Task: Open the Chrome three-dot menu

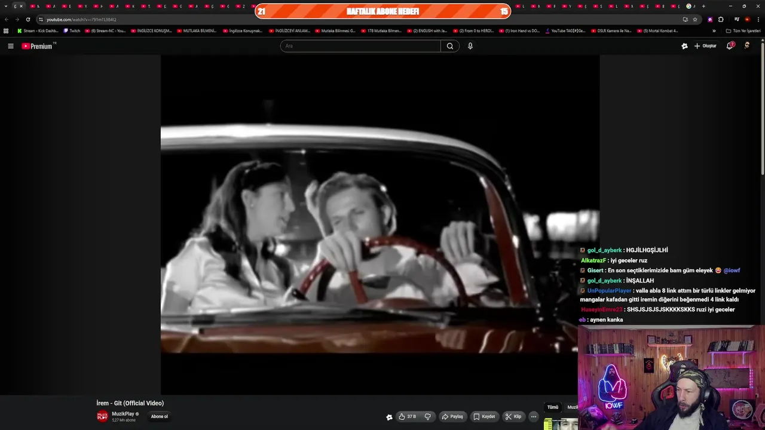Action: 758,19
